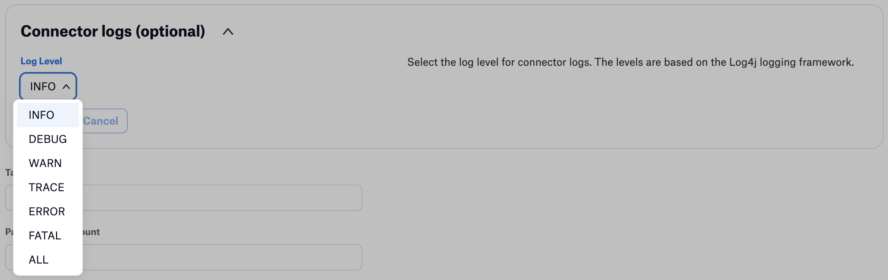Pick the WARN option in the list

pyautogui.click(x=45, y=163)
